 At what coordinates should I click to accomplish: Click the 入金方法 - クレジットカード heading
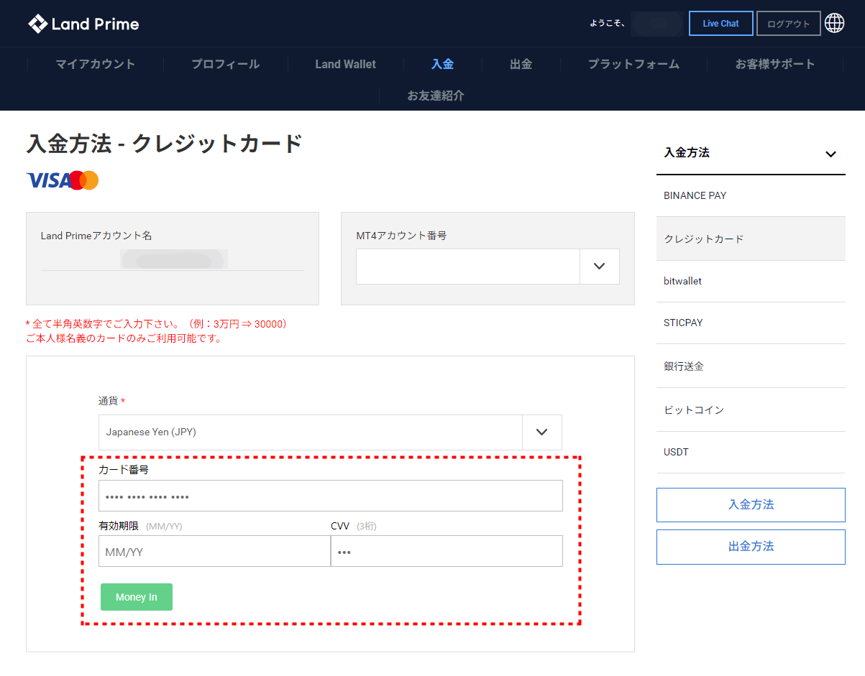[165, 144]
